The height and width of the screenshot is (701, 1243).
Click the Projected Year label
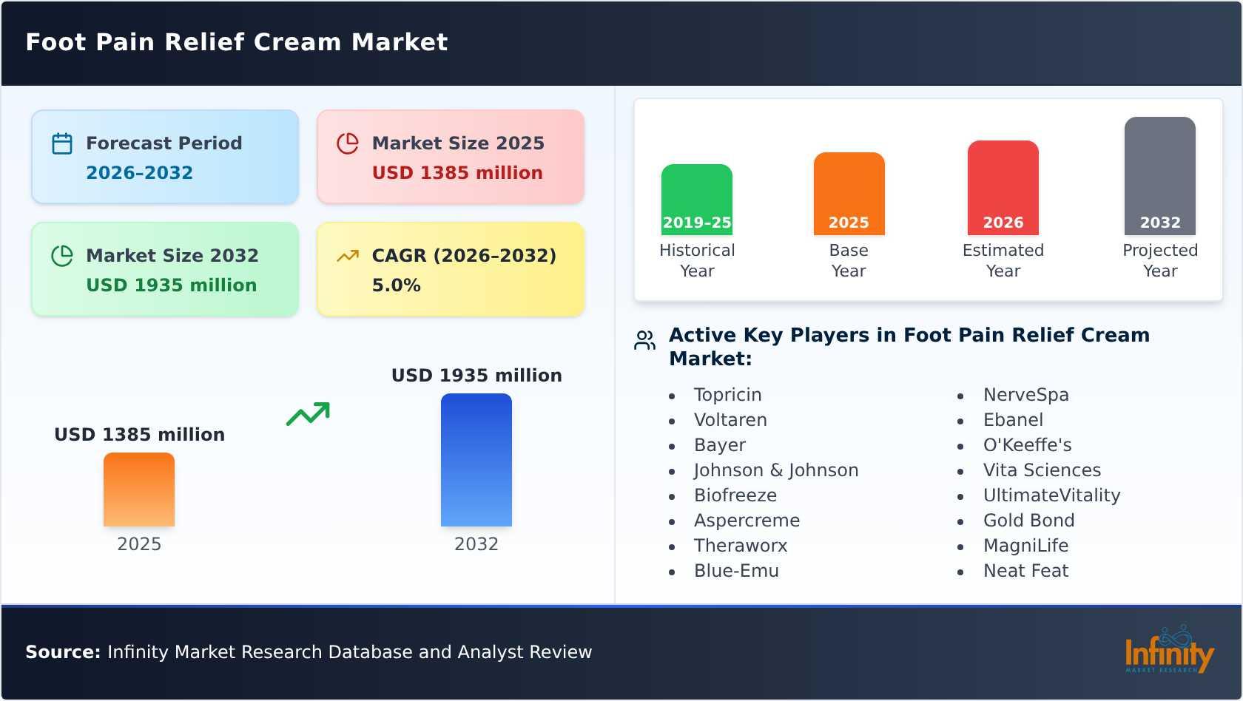[x=1160, y=260]
